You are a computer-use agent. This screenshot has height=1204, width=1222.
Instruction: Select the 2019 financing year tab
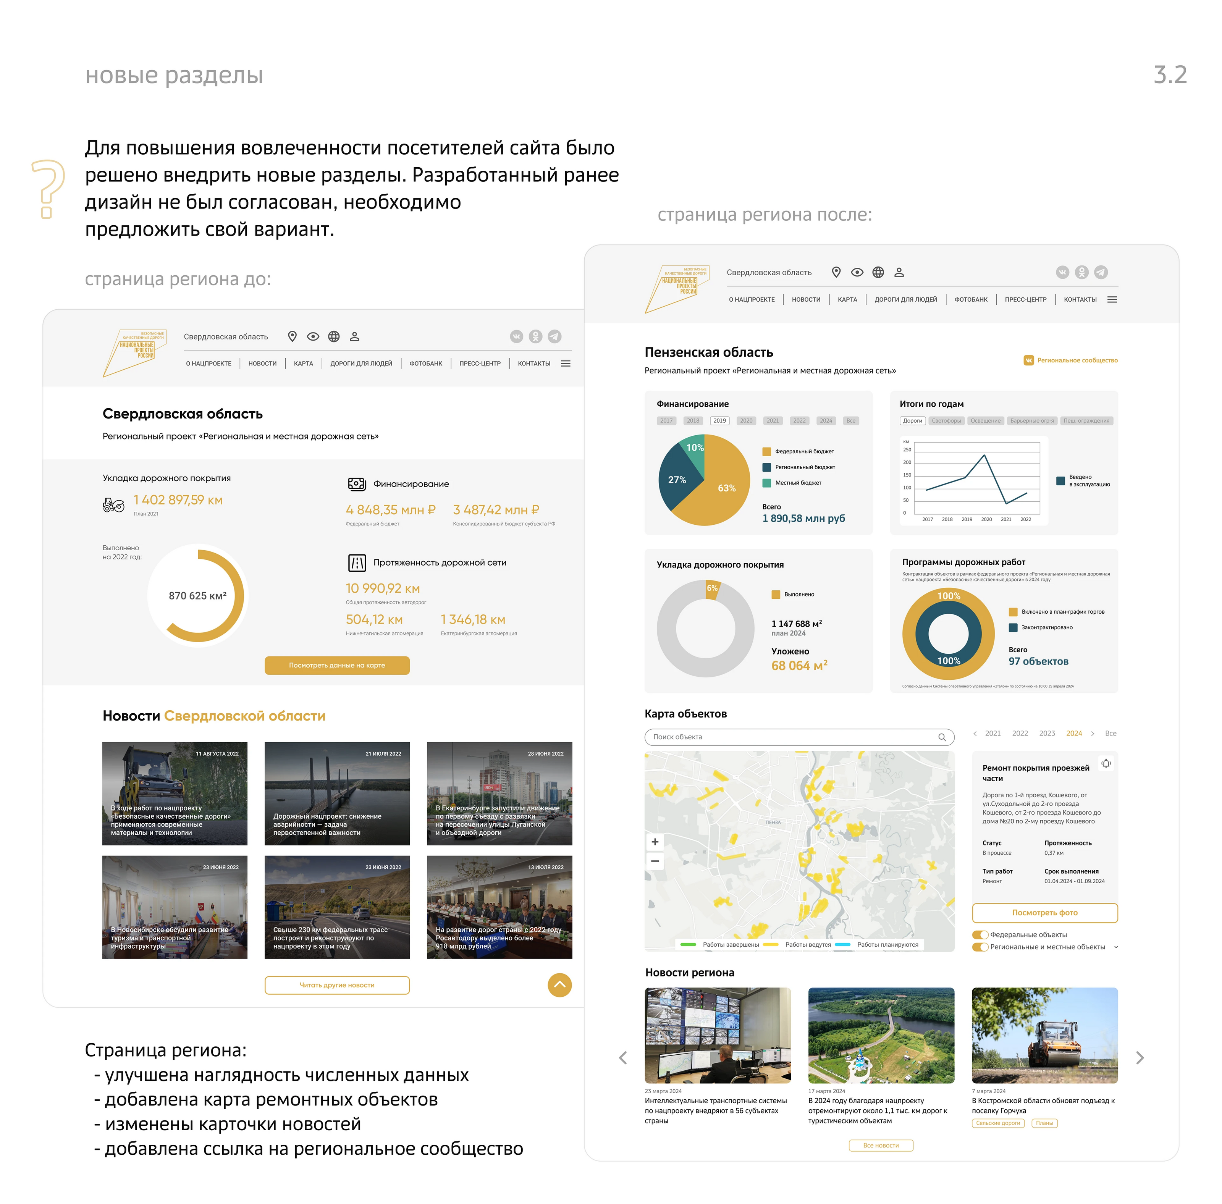720,421
